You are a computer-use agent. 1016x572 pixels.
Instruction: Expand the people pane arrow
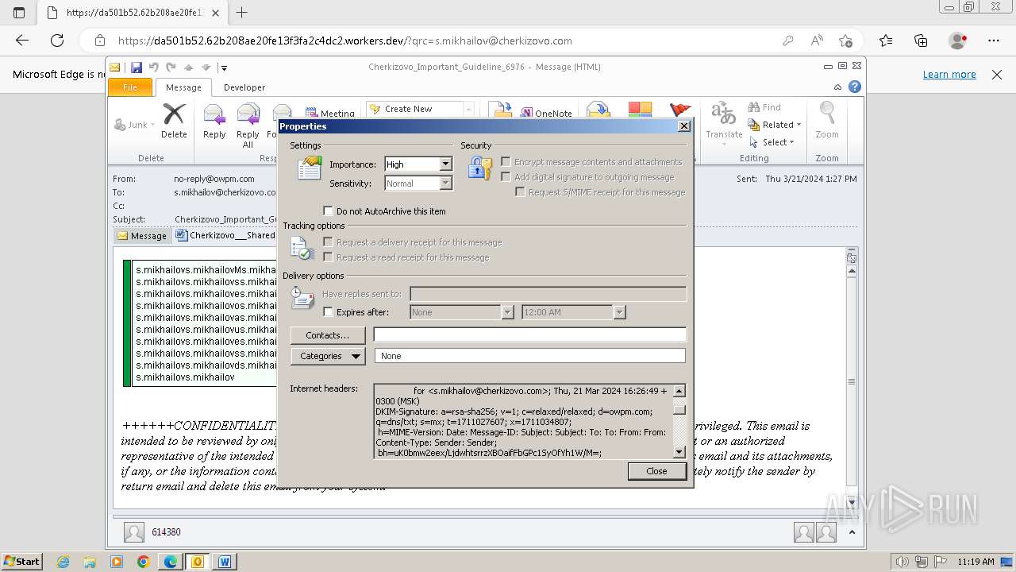(852, 533)
